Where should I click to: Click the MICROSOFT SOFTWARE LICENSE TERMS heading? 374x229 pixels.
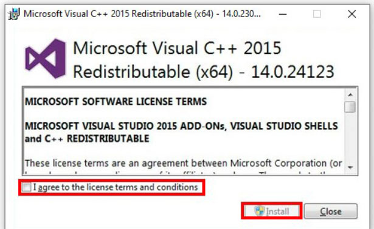coord(116,102)
